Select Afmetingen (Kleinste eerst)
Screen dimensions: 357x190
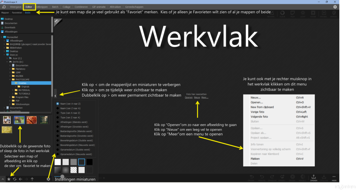click(72, 122)
